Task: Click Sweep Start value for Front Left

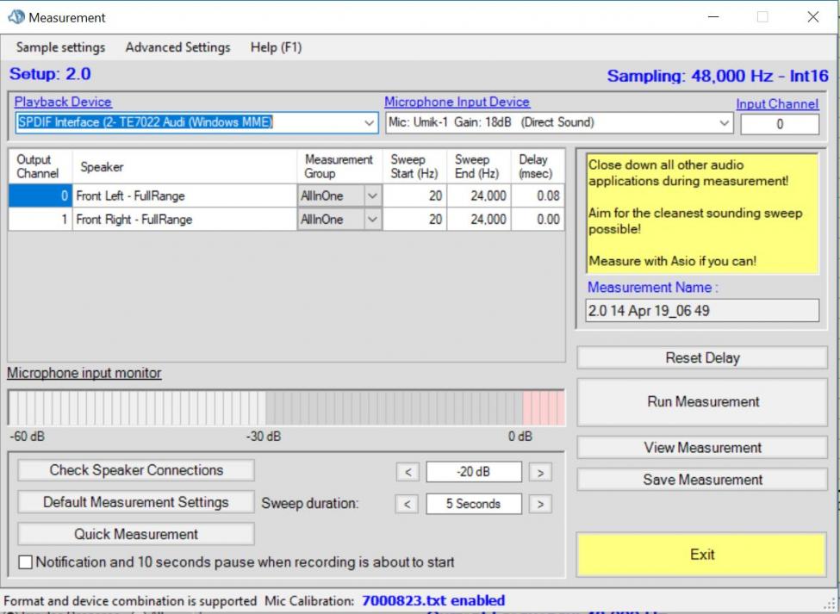Action: pyautogui.click(x=414, y=196)
